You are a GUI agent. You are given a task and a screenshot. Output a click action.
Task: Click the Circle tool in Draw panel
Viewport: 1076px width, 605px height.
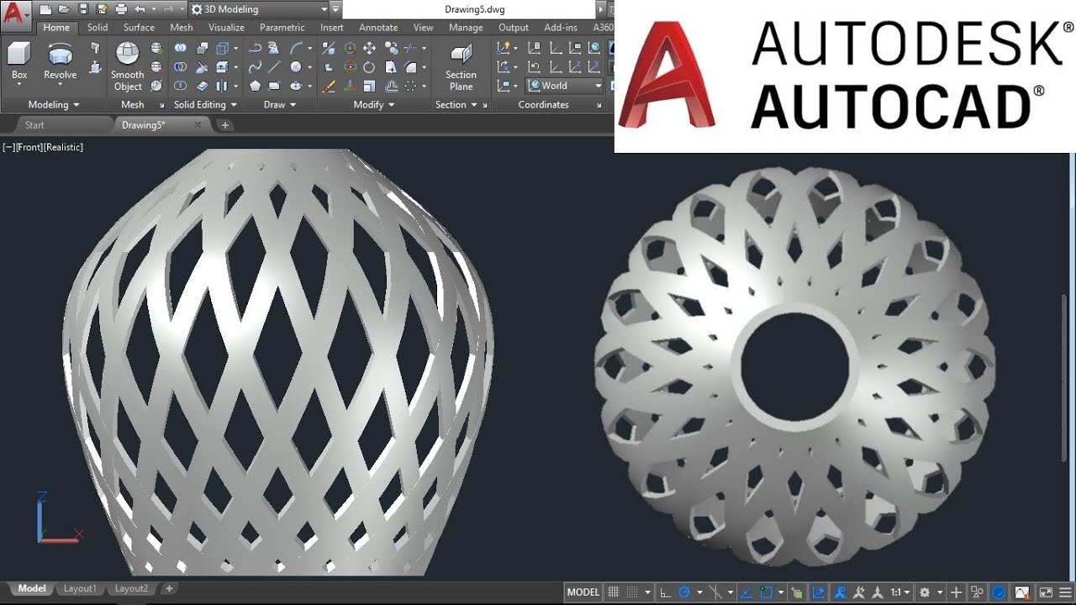coord(296,67)
